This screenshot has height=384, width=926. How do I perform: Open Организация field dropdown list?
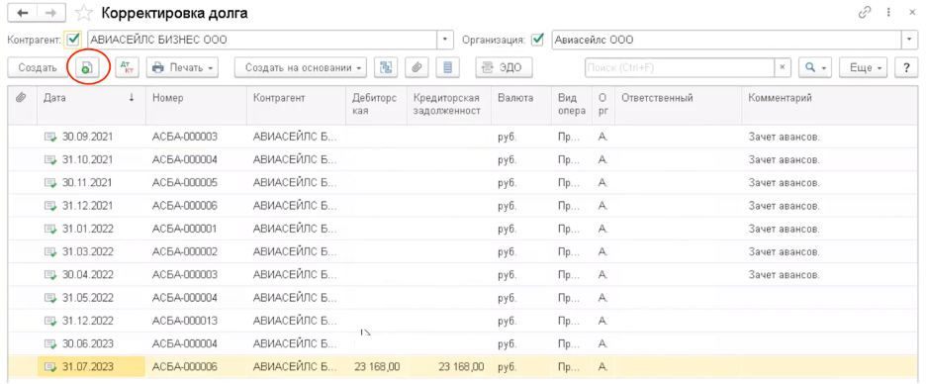click(908, 41)
